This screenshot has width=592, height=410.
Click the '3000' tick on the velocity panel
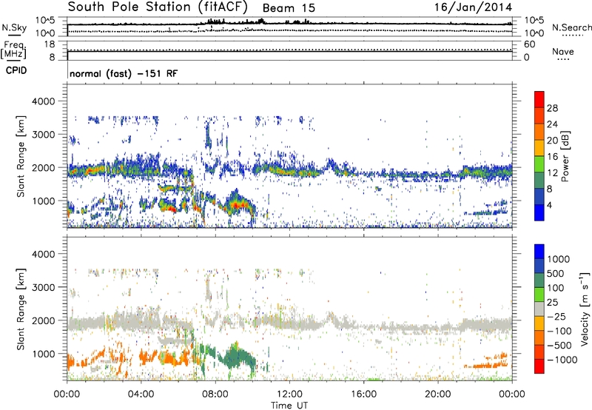click(x=44, y=287)
